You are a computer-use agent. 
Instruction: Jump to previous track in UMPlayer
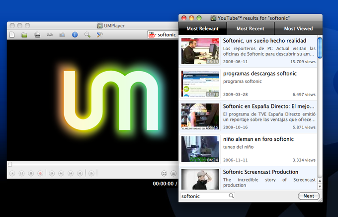point(52,173)
